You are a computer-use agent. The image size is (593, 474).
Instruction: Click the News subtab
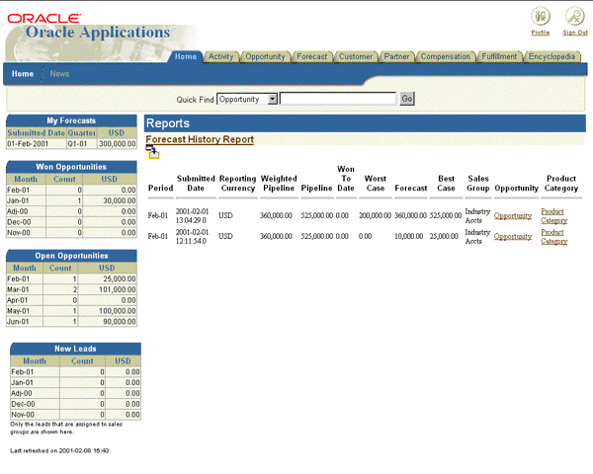59,74
